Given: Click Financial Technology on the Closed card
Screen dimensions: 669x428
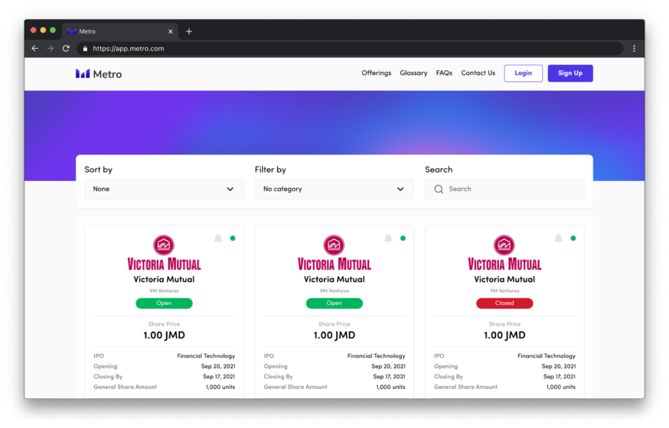Looking at the screenshot, I should point(547,356).
